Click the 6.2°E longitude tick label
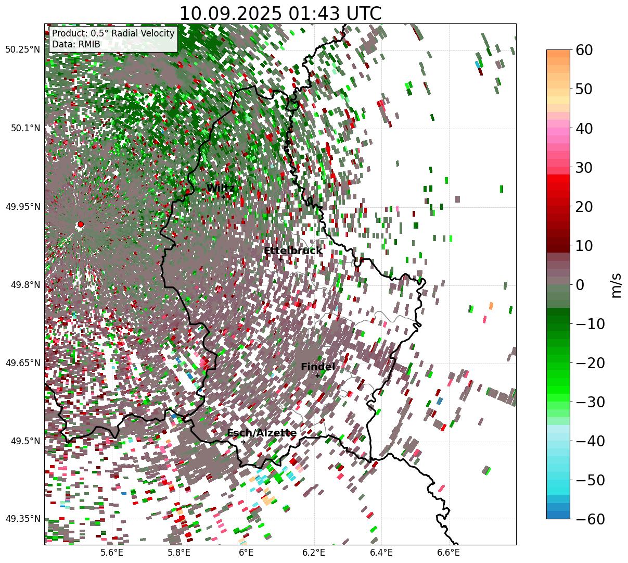 tap(314, 553)
